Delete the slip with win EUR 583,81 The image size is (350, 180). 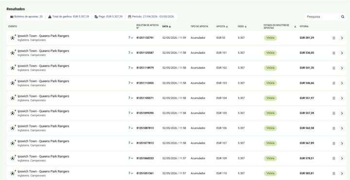pyautogui.click(x=333, y=174)
